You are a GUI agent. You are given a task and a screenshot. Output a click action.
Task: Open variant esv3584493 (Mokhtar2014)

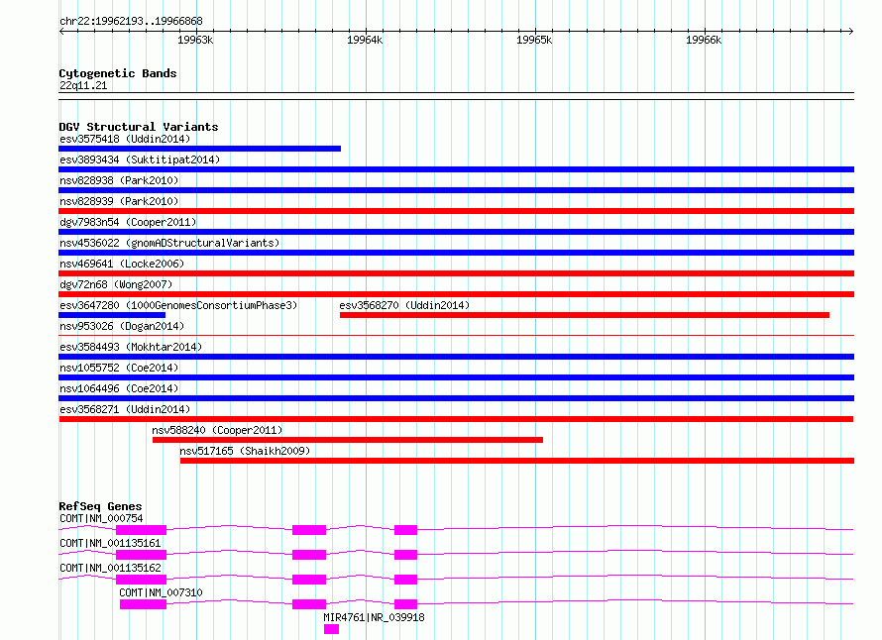pos(131,347)
